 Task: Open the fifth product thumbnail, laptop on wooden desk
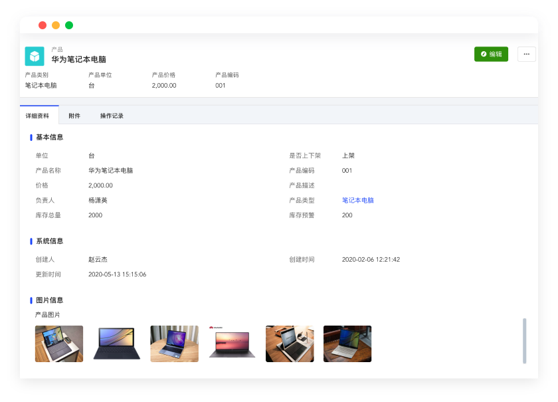290,344
